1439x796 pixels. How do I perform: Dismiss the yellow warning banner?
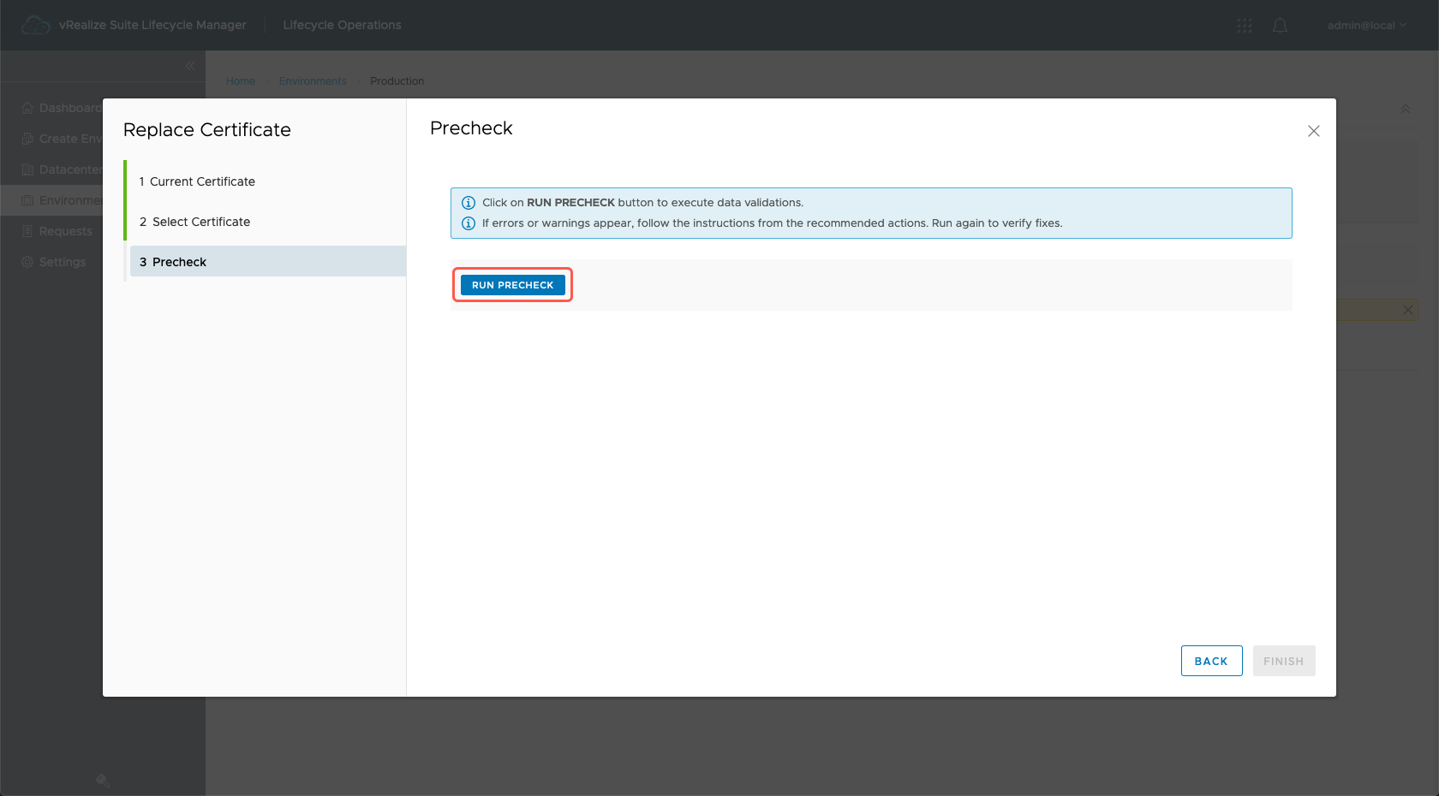(x=1407, y=310)
